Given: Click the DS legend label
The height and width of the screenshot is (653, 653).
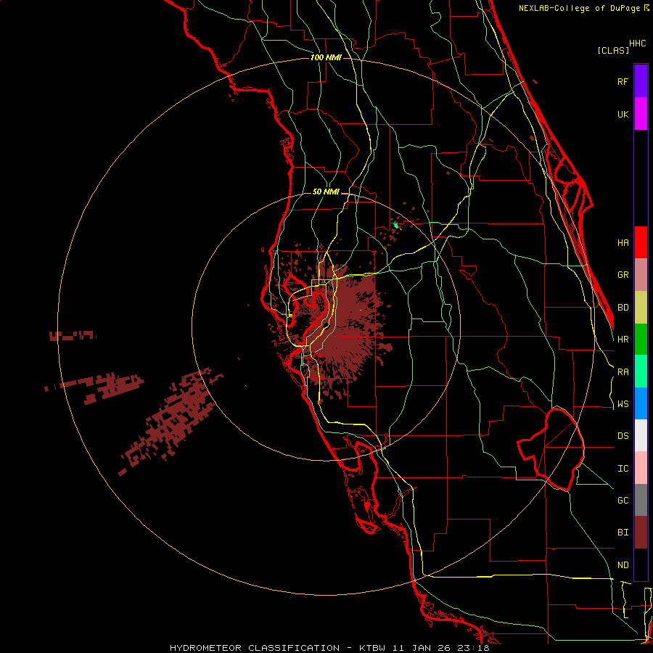Looking at the screenshot, I should pos(623,436).
